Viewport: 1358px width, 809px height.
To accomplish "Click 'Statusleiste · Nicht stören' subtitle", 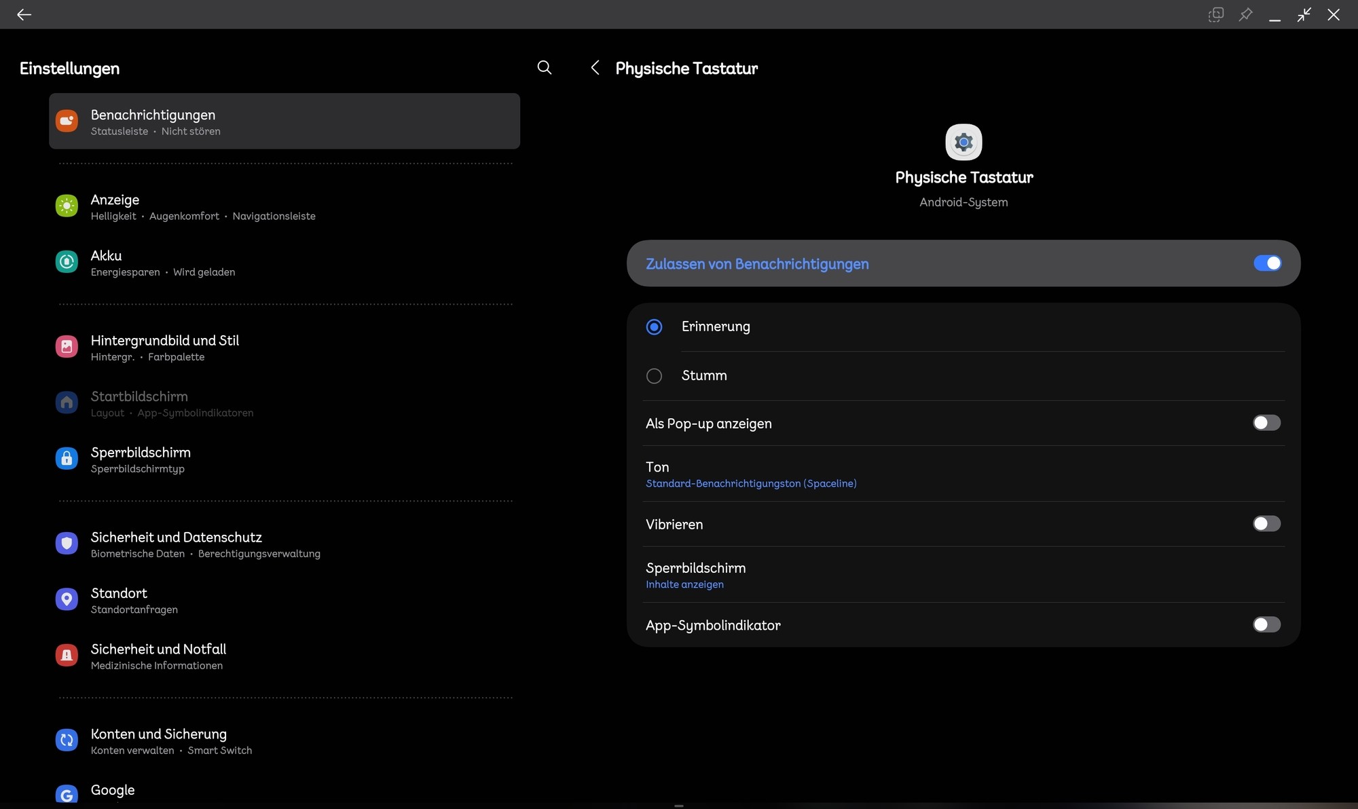I will (155, 132).
